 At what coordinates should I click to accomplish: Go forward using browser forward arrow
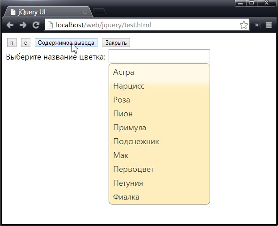point(23,25)
